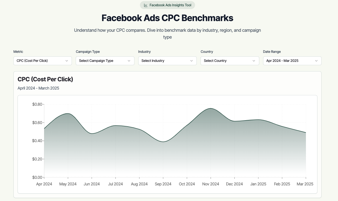The width and height of the screenshot is (338, 201).
Task: Click the chevron icon in Campaign Type dropdown
Action: click(129, 61)
